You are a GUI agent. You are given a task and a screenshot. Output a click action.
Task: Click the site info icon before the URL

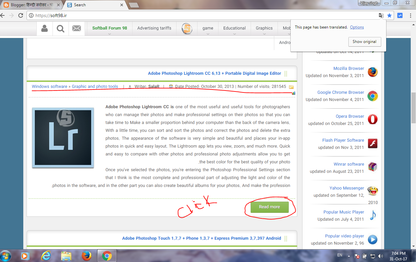31,15
